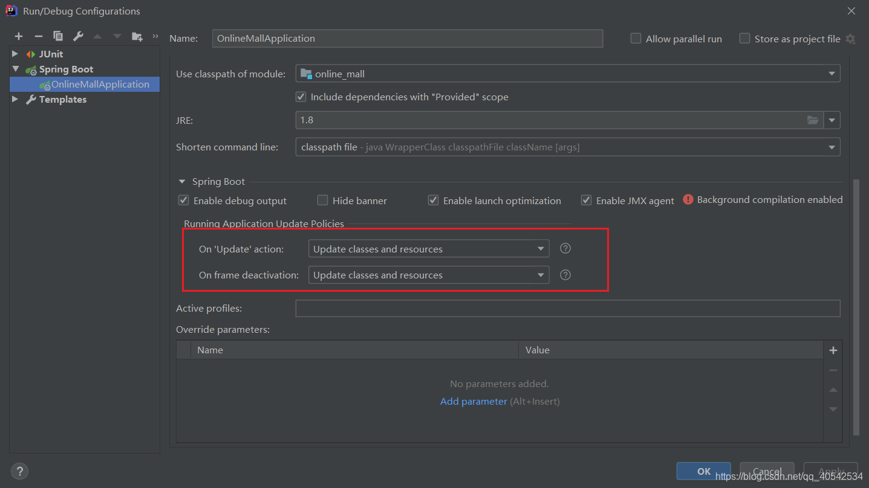Close the Run/Debug Configurations dialog
The image size is (869, 488).
click(x=851, y=11)
